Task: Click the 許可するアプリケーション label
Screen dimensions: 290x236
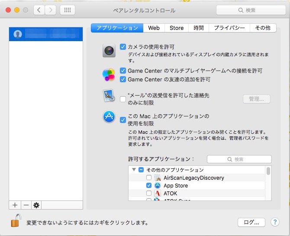Action: (x=161, y=159)
